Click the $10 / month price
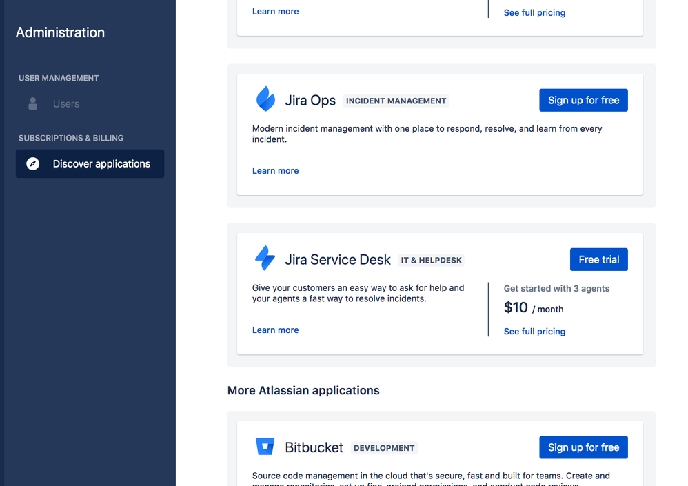The height and width of the screenshot is (486, 688). [x=533, y=308]
